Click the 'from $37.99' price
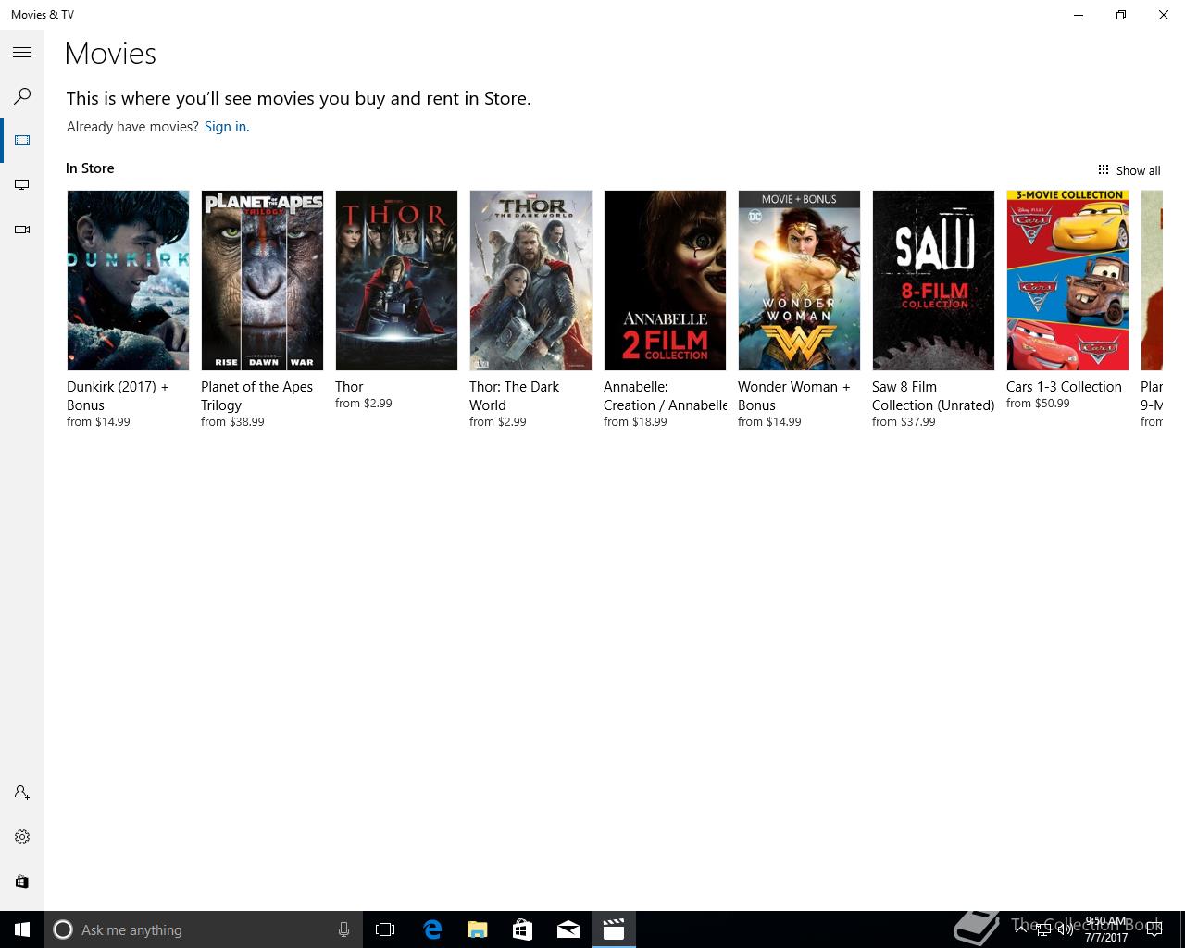The width and height of the screenshot is (1185, 948). click(904, 422)
